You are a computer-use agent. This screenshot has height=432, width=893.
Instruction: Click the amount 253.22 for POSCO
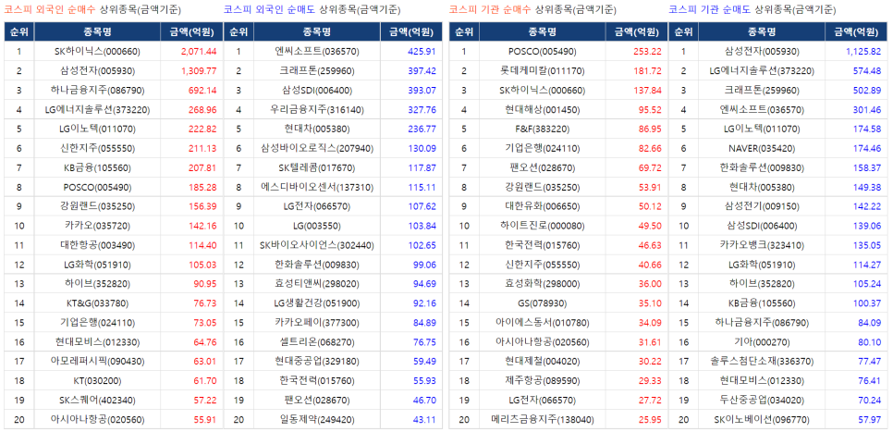[647, 51]
